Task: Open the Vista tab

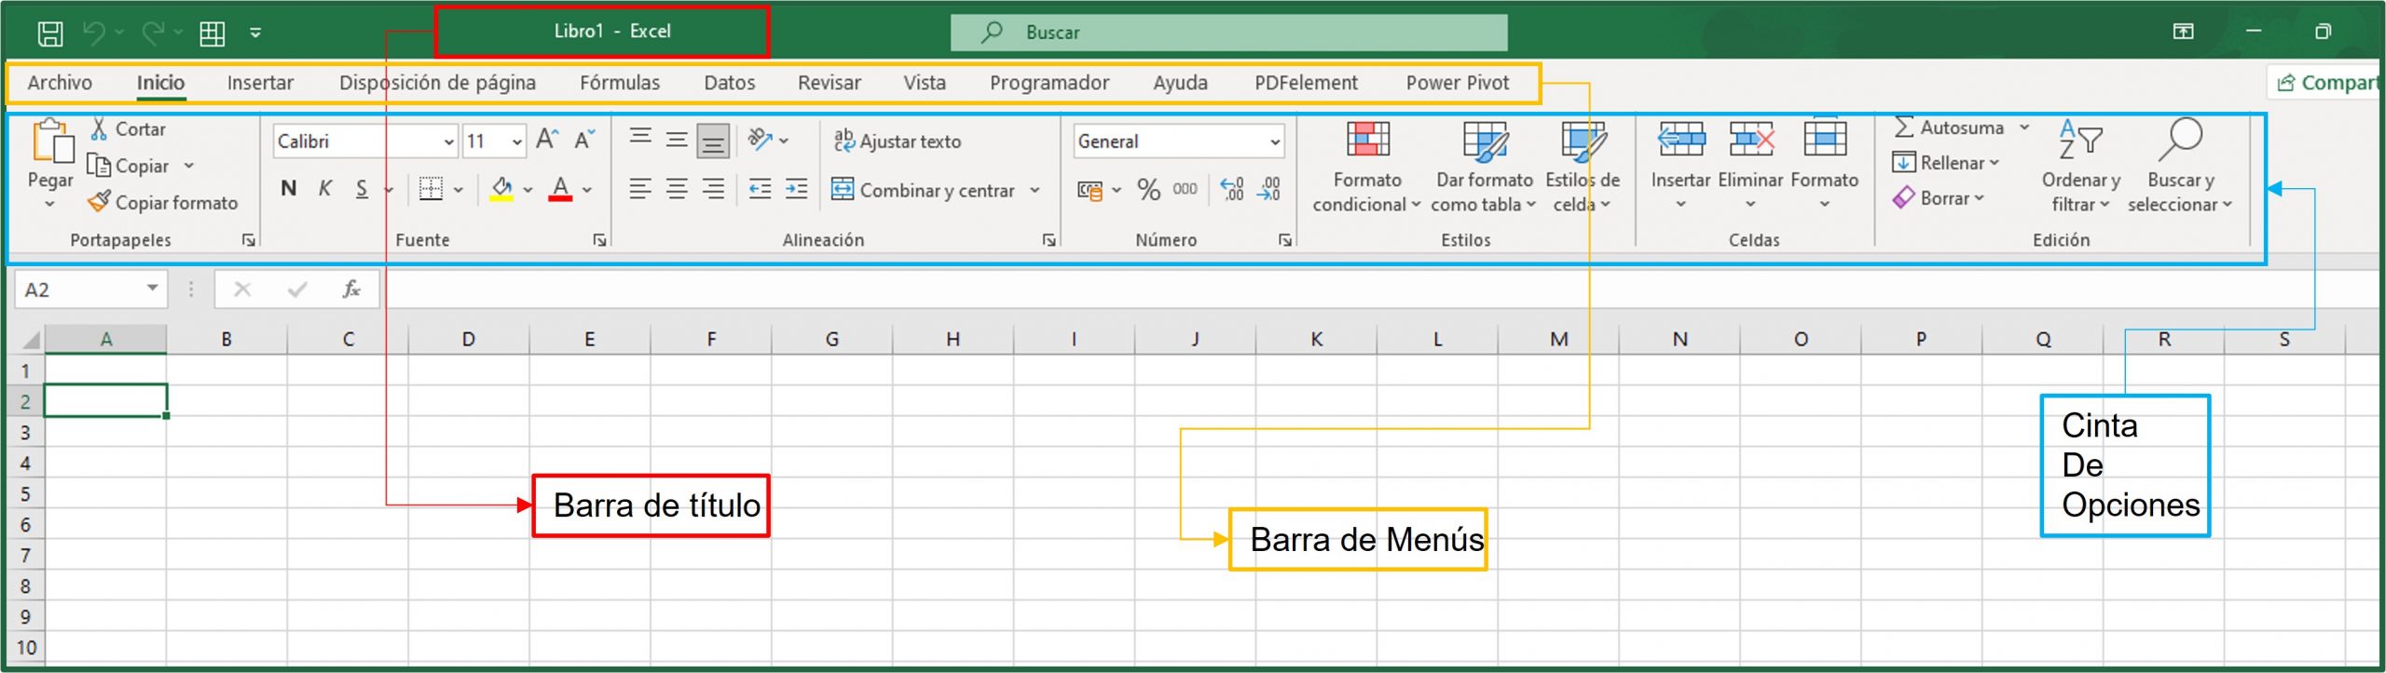Action: click(925, 83)
